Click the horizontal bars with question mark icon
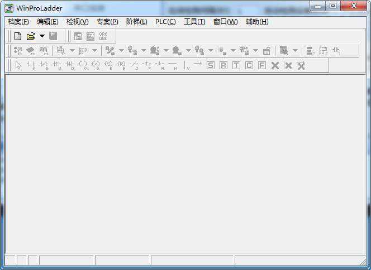The image size is (371, 270). pos(310,51)
